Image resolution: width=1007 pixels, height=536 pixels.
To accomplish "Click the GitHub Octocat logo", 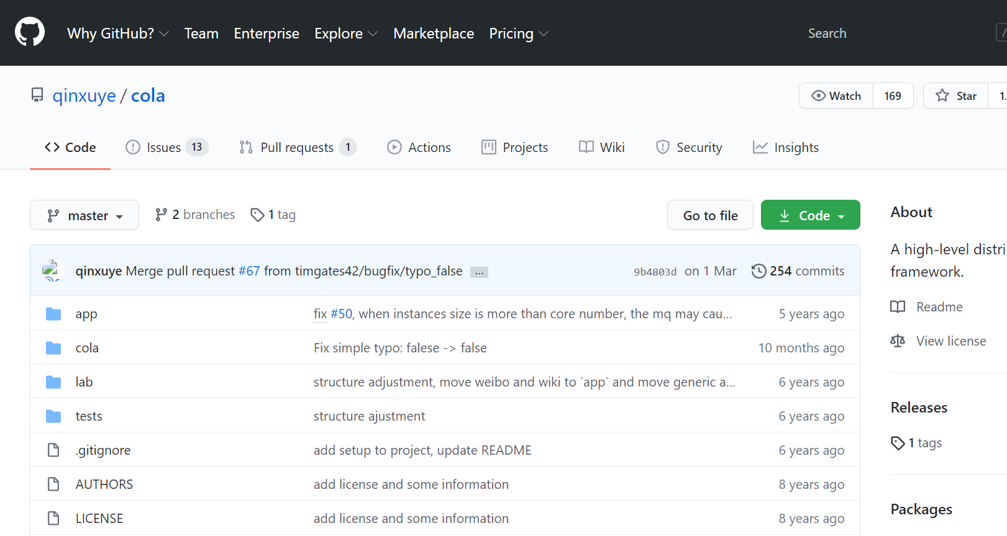I will (x=30, y=32).
